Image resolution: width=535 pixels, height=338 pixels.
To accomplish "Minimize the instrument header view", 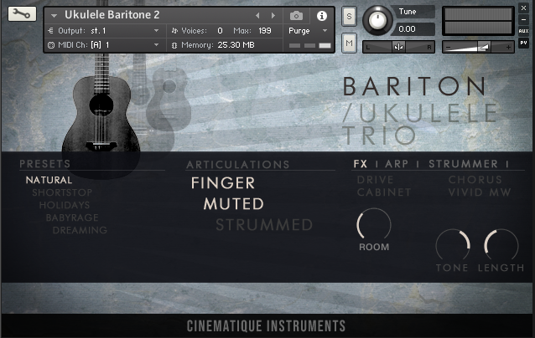I will click(x=523, y=19).
